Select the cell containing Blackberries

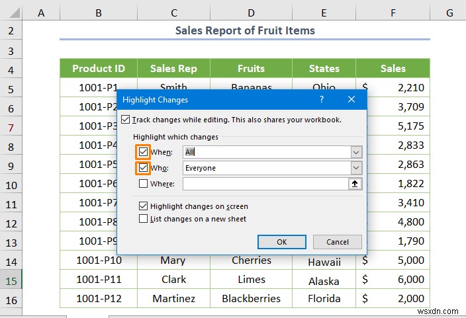pos(252,299)
